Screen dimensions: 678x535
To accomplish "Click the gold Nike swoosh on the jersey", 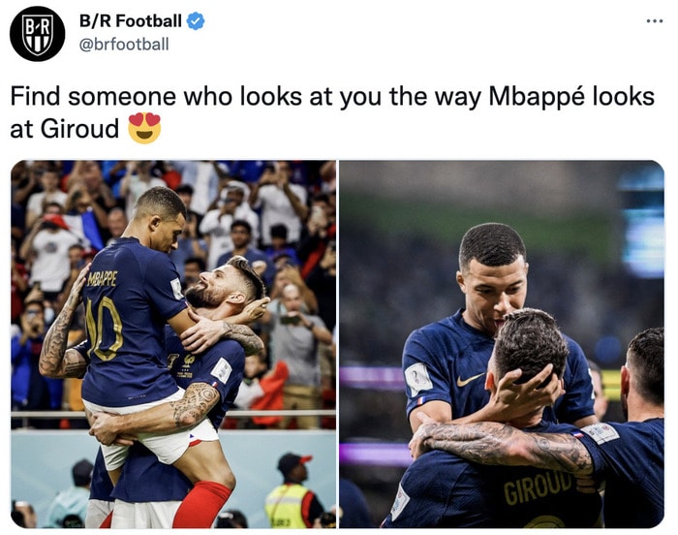I will coord(471,380).
